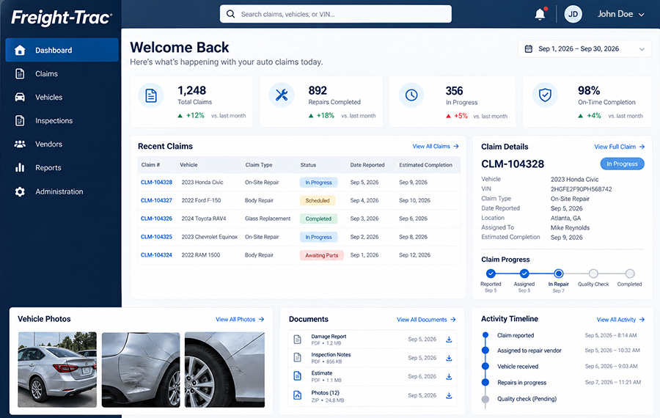
Task: Click the Photos (12) archive icon
Action: pyautogui.click(x=297, y=395)
